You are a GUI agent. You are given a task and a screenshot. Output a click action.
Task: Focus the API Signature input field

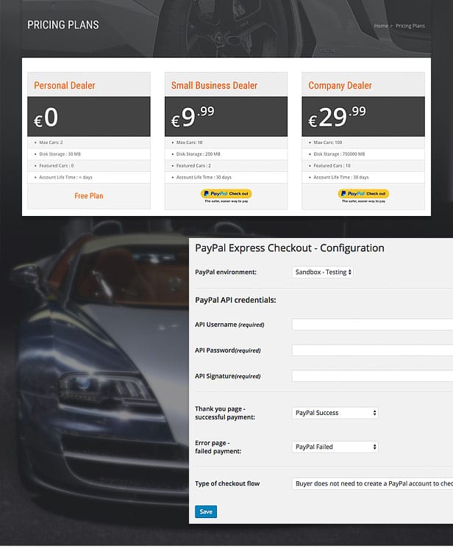pyautogui.click(x=372, y=376)
